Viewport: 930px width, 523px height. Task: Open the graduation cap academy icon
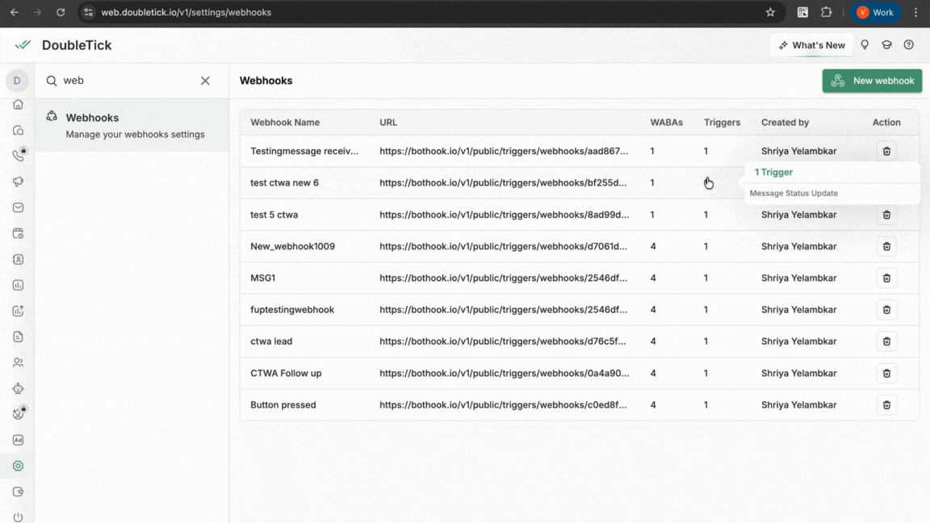(x=886, y=45)
